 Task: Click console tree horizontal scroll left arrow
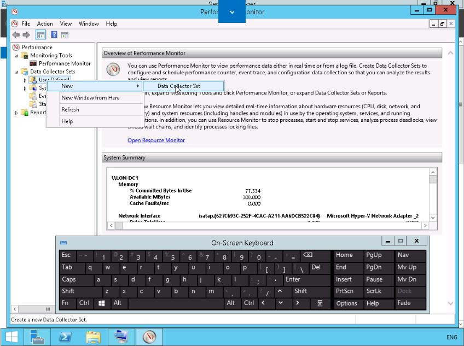(14, 309)
